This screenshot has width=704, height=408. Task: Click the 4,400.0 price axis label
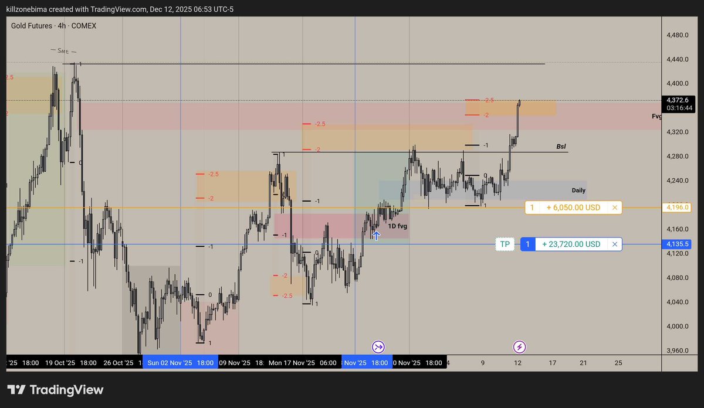[678, 84]
